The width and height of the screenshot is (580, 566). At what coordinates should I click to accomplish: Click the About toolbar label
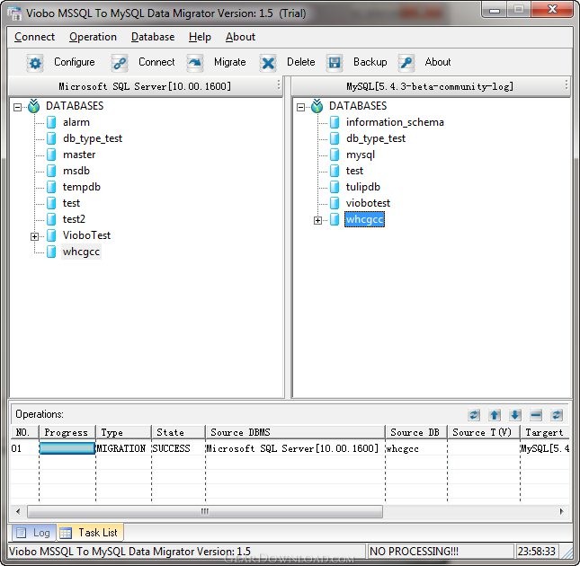coord(438,62)
